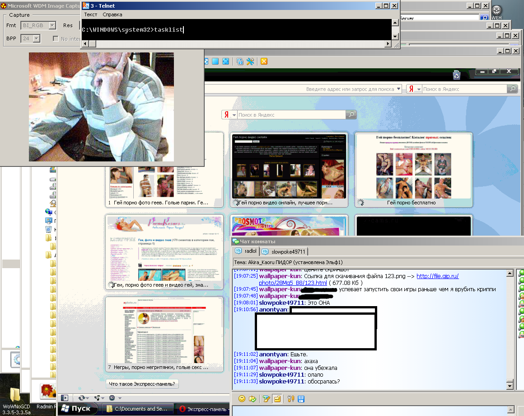Open Opera sync icon in status bar
524x416 pixels.
(81, 397)
